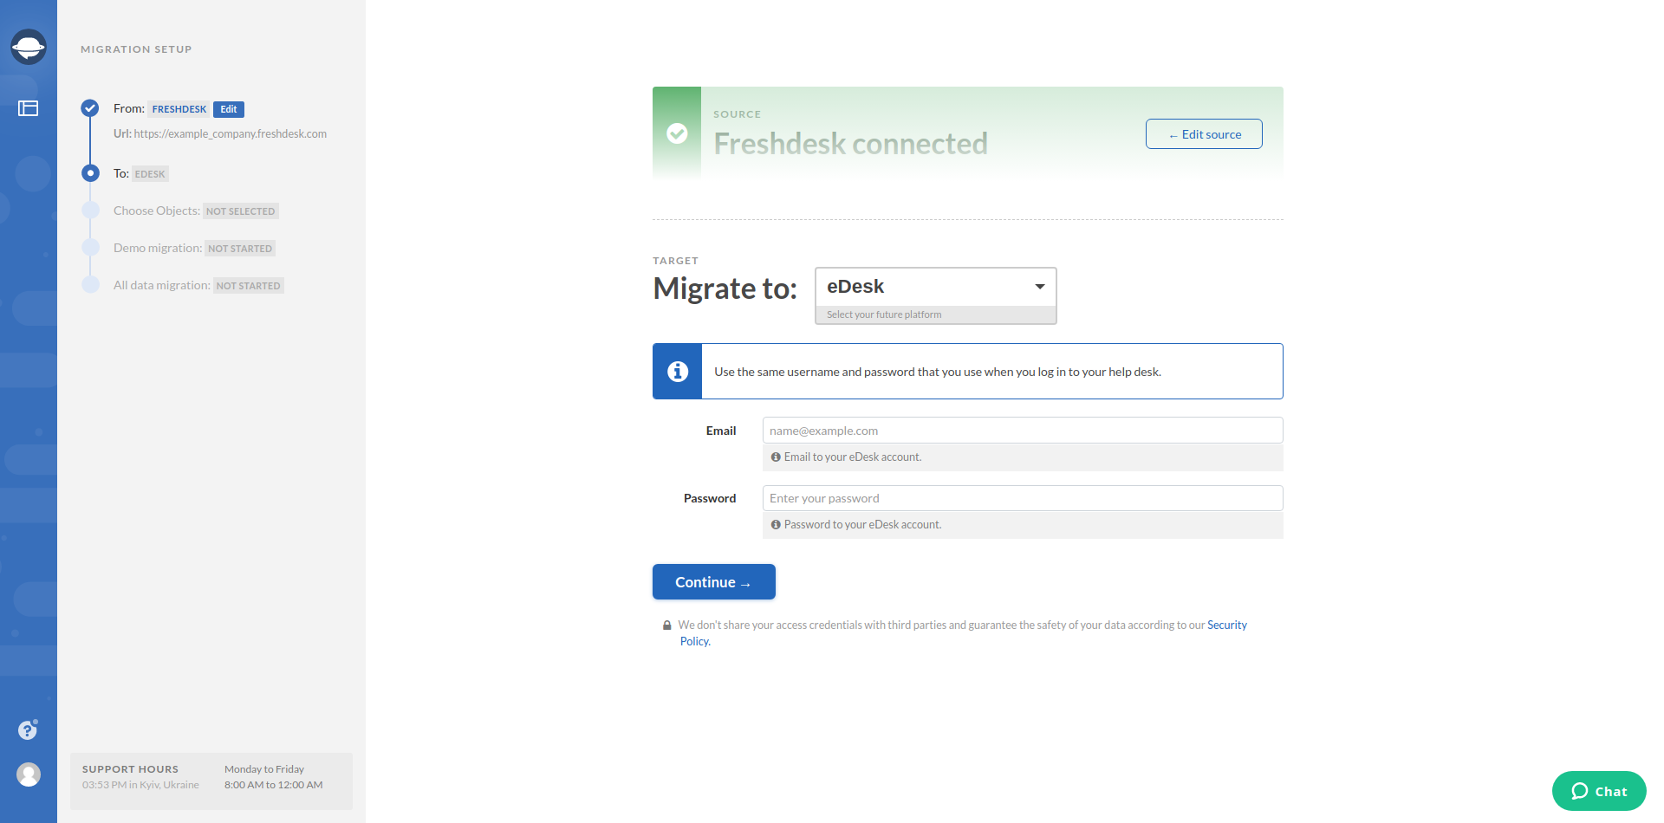Image resolution: width=1664 pixels, height=823 pixels.
Task: Click the Demo migration step marker
Action: pos(90,248)
